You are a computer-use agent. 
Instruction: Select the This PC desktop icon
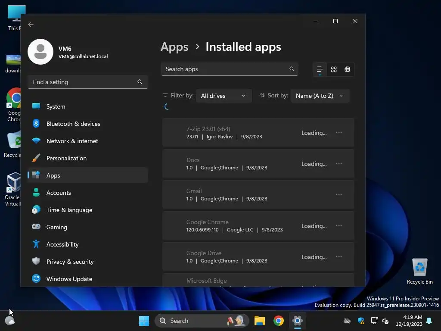click(13, 18)
